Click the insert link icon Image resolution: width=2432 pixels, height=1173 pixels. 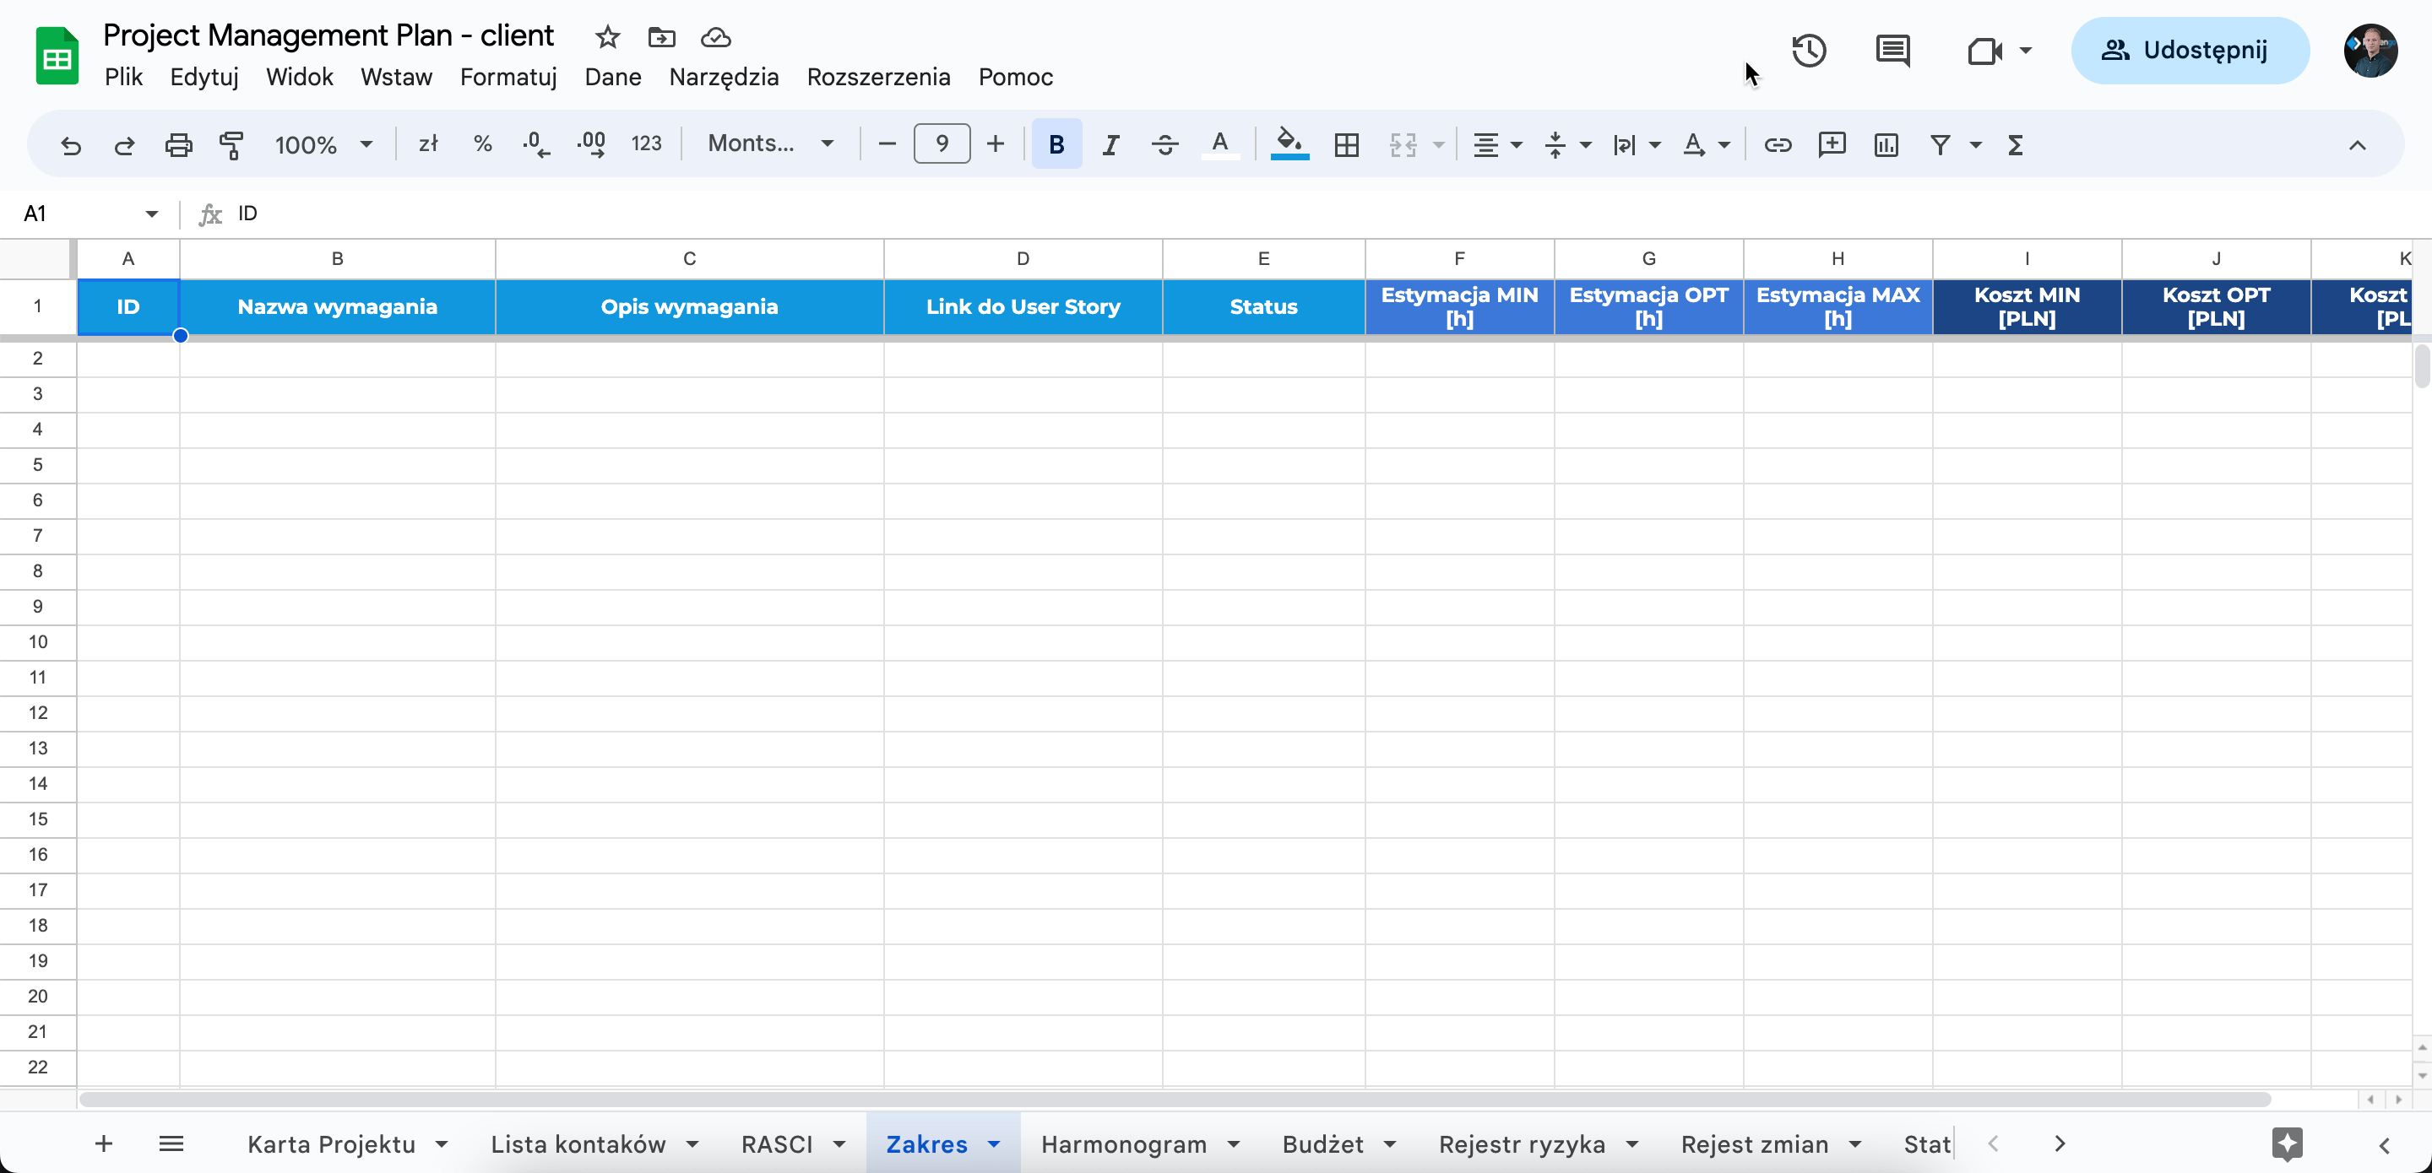tap(1777, 144)
